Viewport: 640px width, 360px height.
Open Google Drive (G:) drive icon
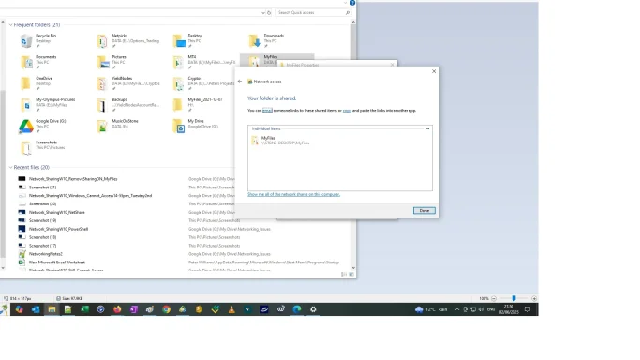point(25,127)
